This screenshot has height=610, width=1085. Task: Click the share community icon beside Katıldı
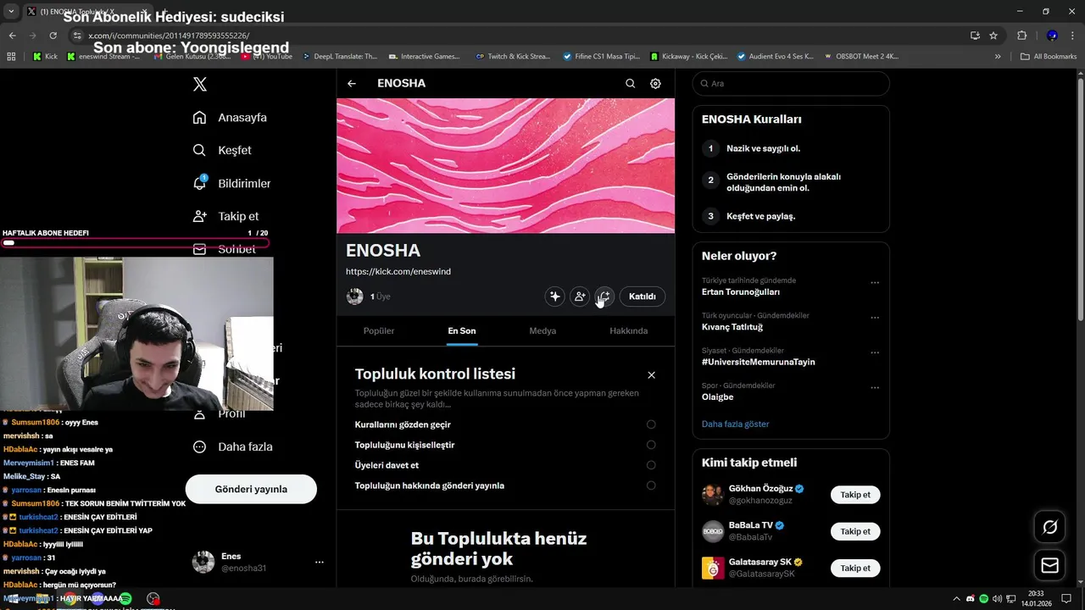click(604, 297)
